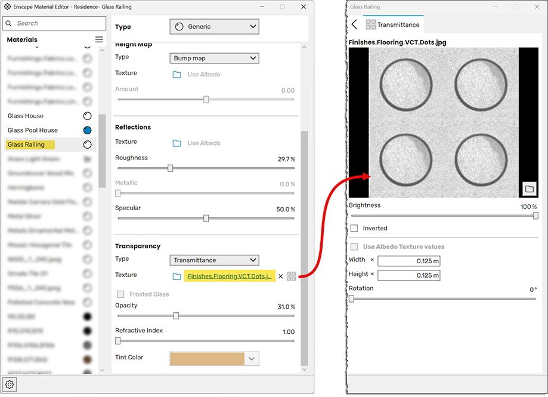Open texture settings icon beside transparency texture

[x=291, y=276]
